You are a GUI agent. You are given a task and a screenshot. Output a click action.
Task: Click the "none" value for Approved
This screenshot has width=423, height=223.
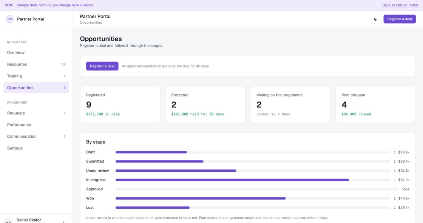[406, 189]
